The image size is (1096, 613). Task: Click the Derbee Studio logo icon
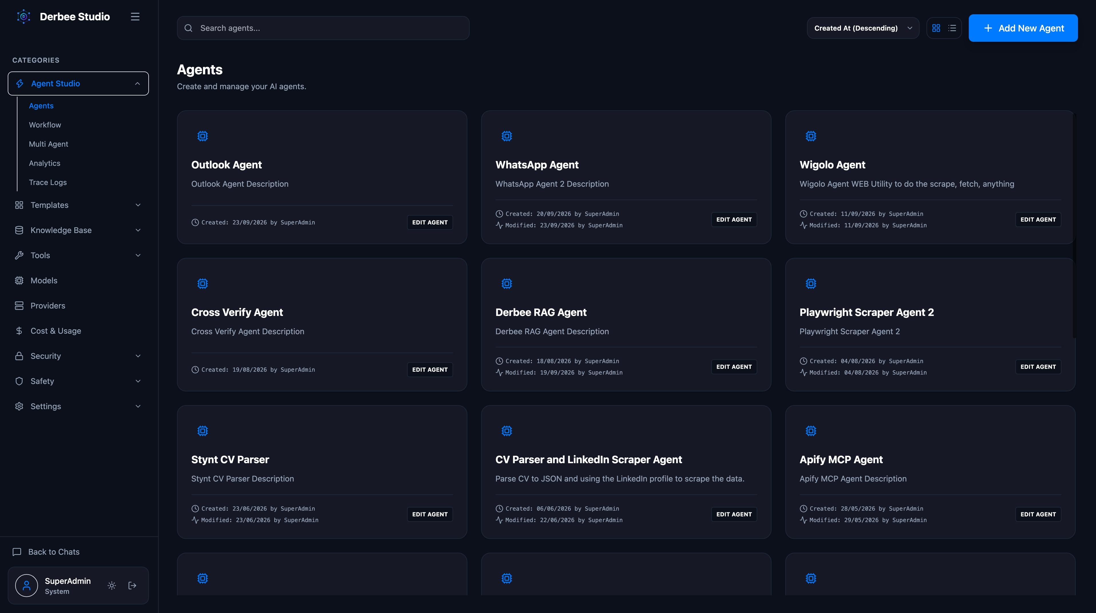pyautogui.click(x=23, y=17)
